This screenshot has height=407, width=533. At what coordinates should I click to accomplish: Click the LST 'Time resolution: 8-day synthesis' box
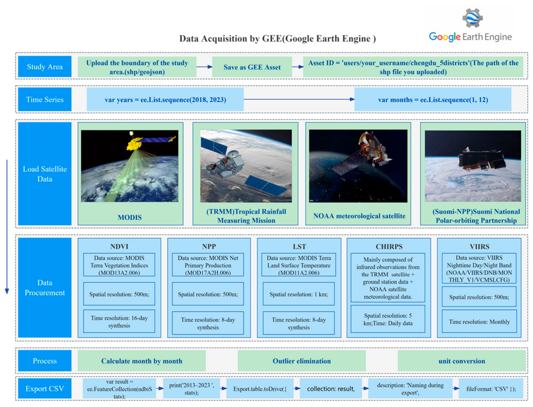click(x=299, y=323)
